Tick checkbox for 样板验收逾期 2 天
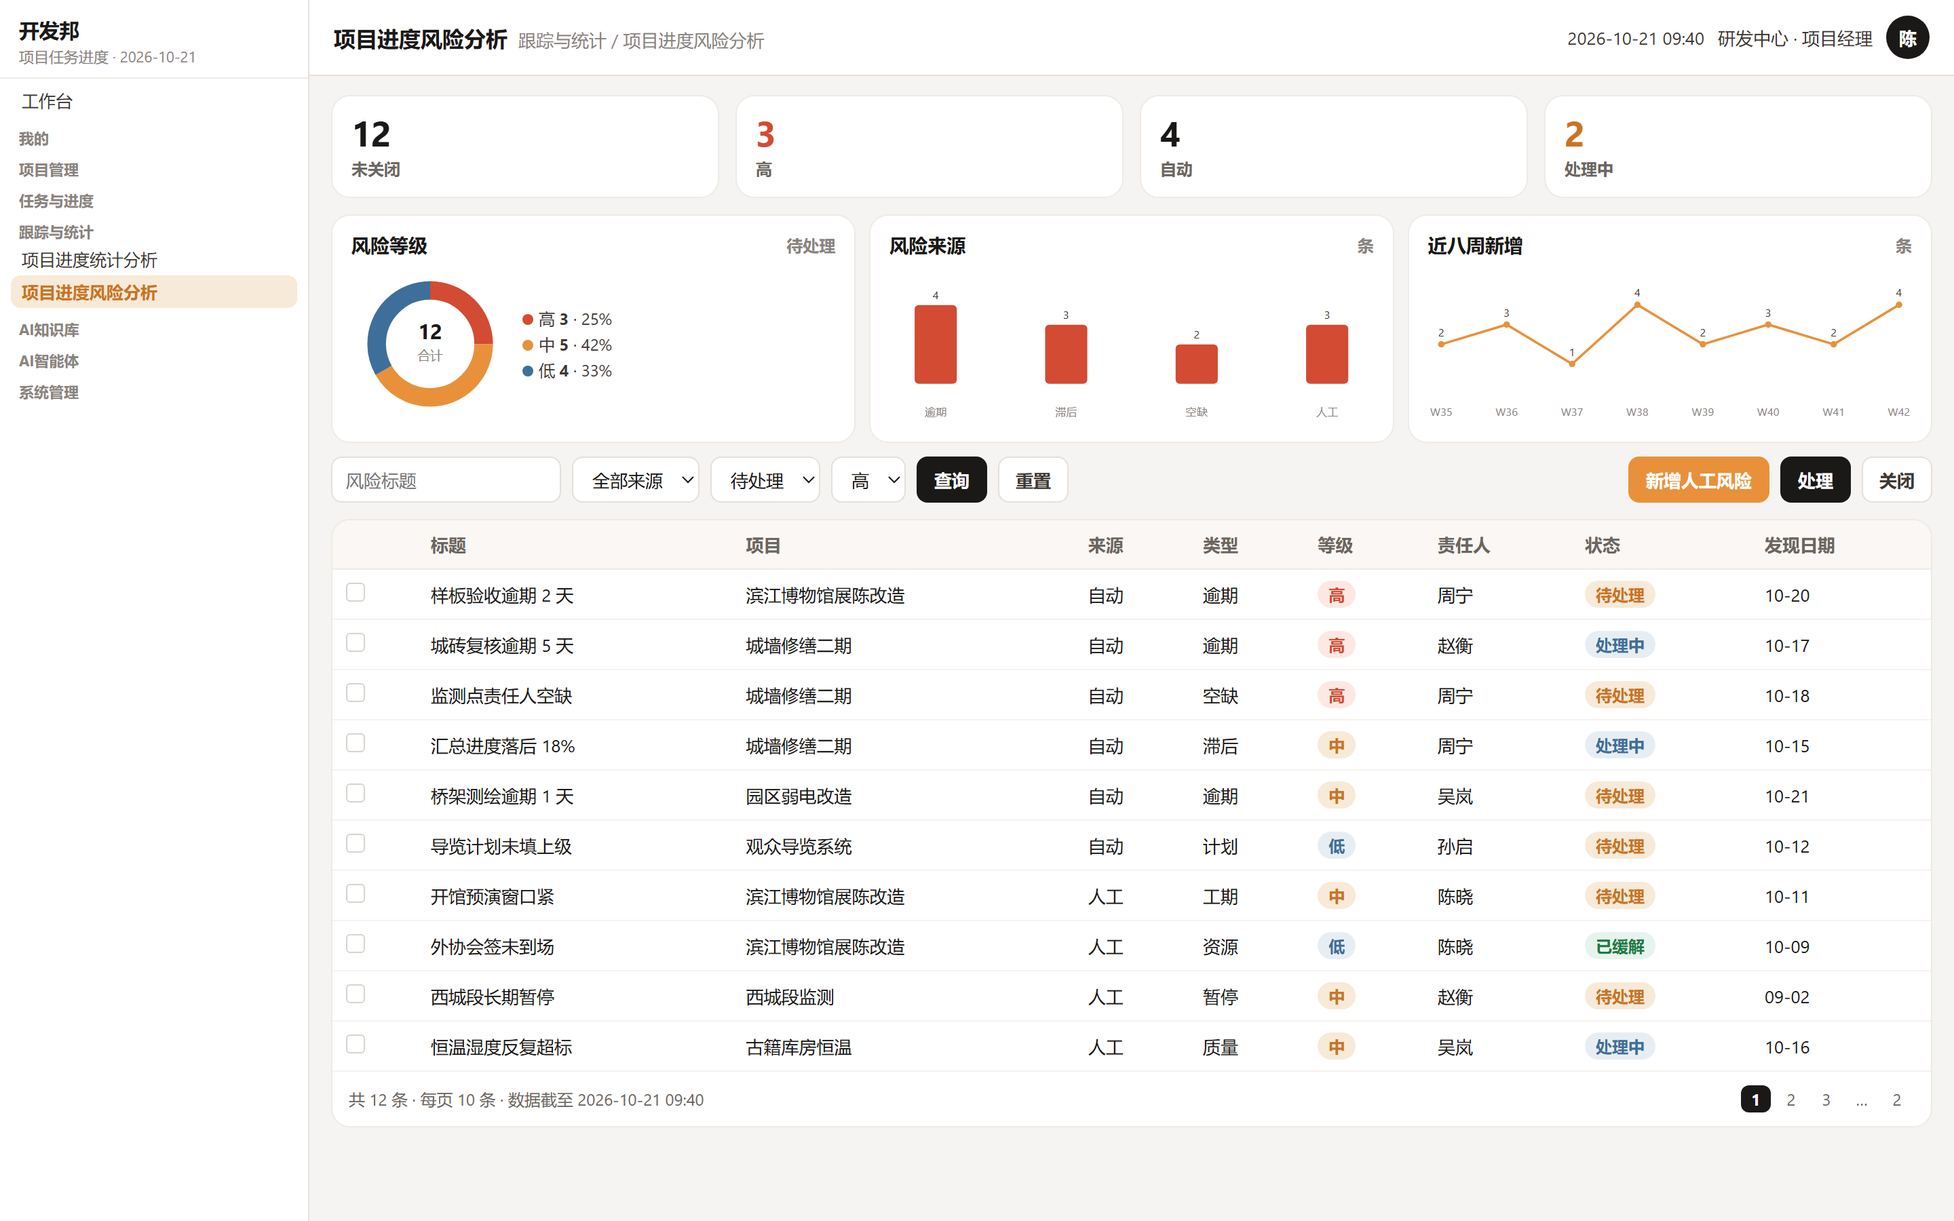The height and width of the screenshot is (1221, 1954). coord(356,593)
